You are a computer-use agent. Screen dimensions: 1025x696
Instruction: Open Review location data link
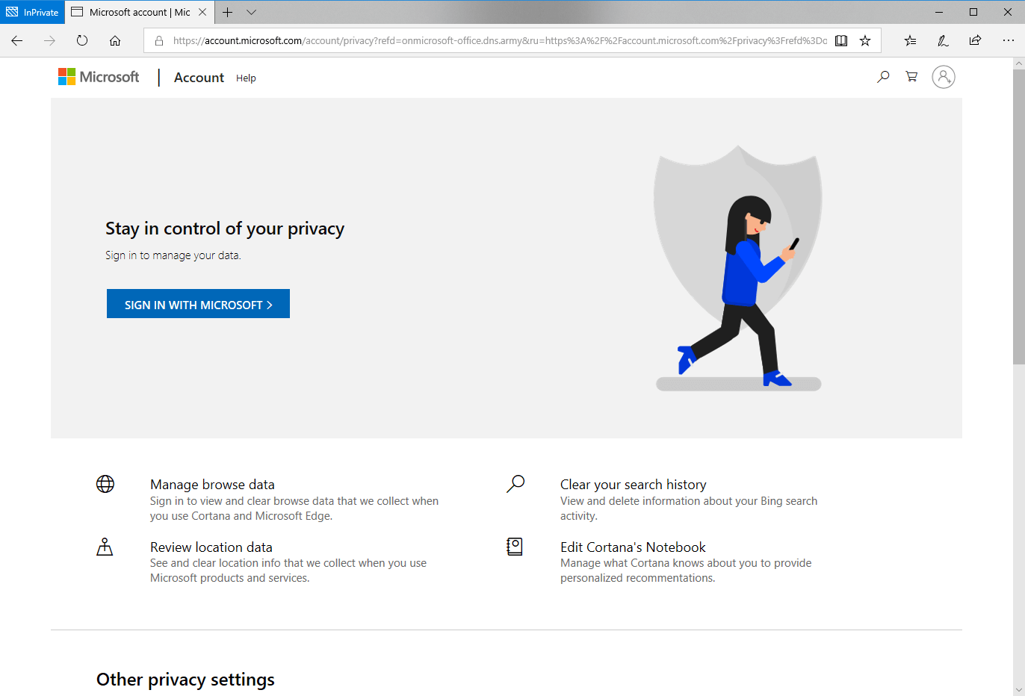211,547
